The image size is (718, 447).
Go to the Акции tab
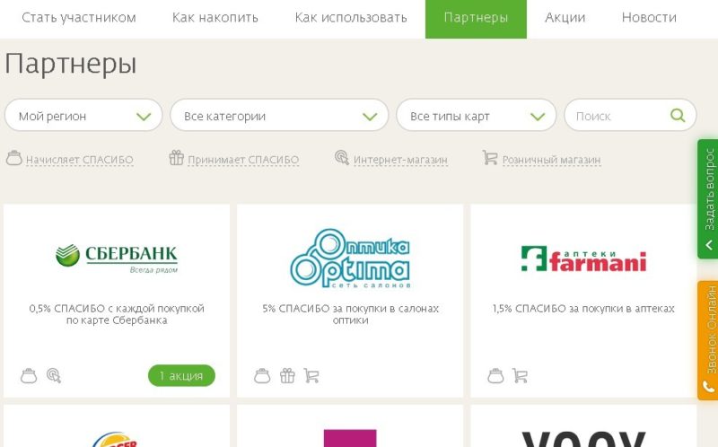point(565,17)
